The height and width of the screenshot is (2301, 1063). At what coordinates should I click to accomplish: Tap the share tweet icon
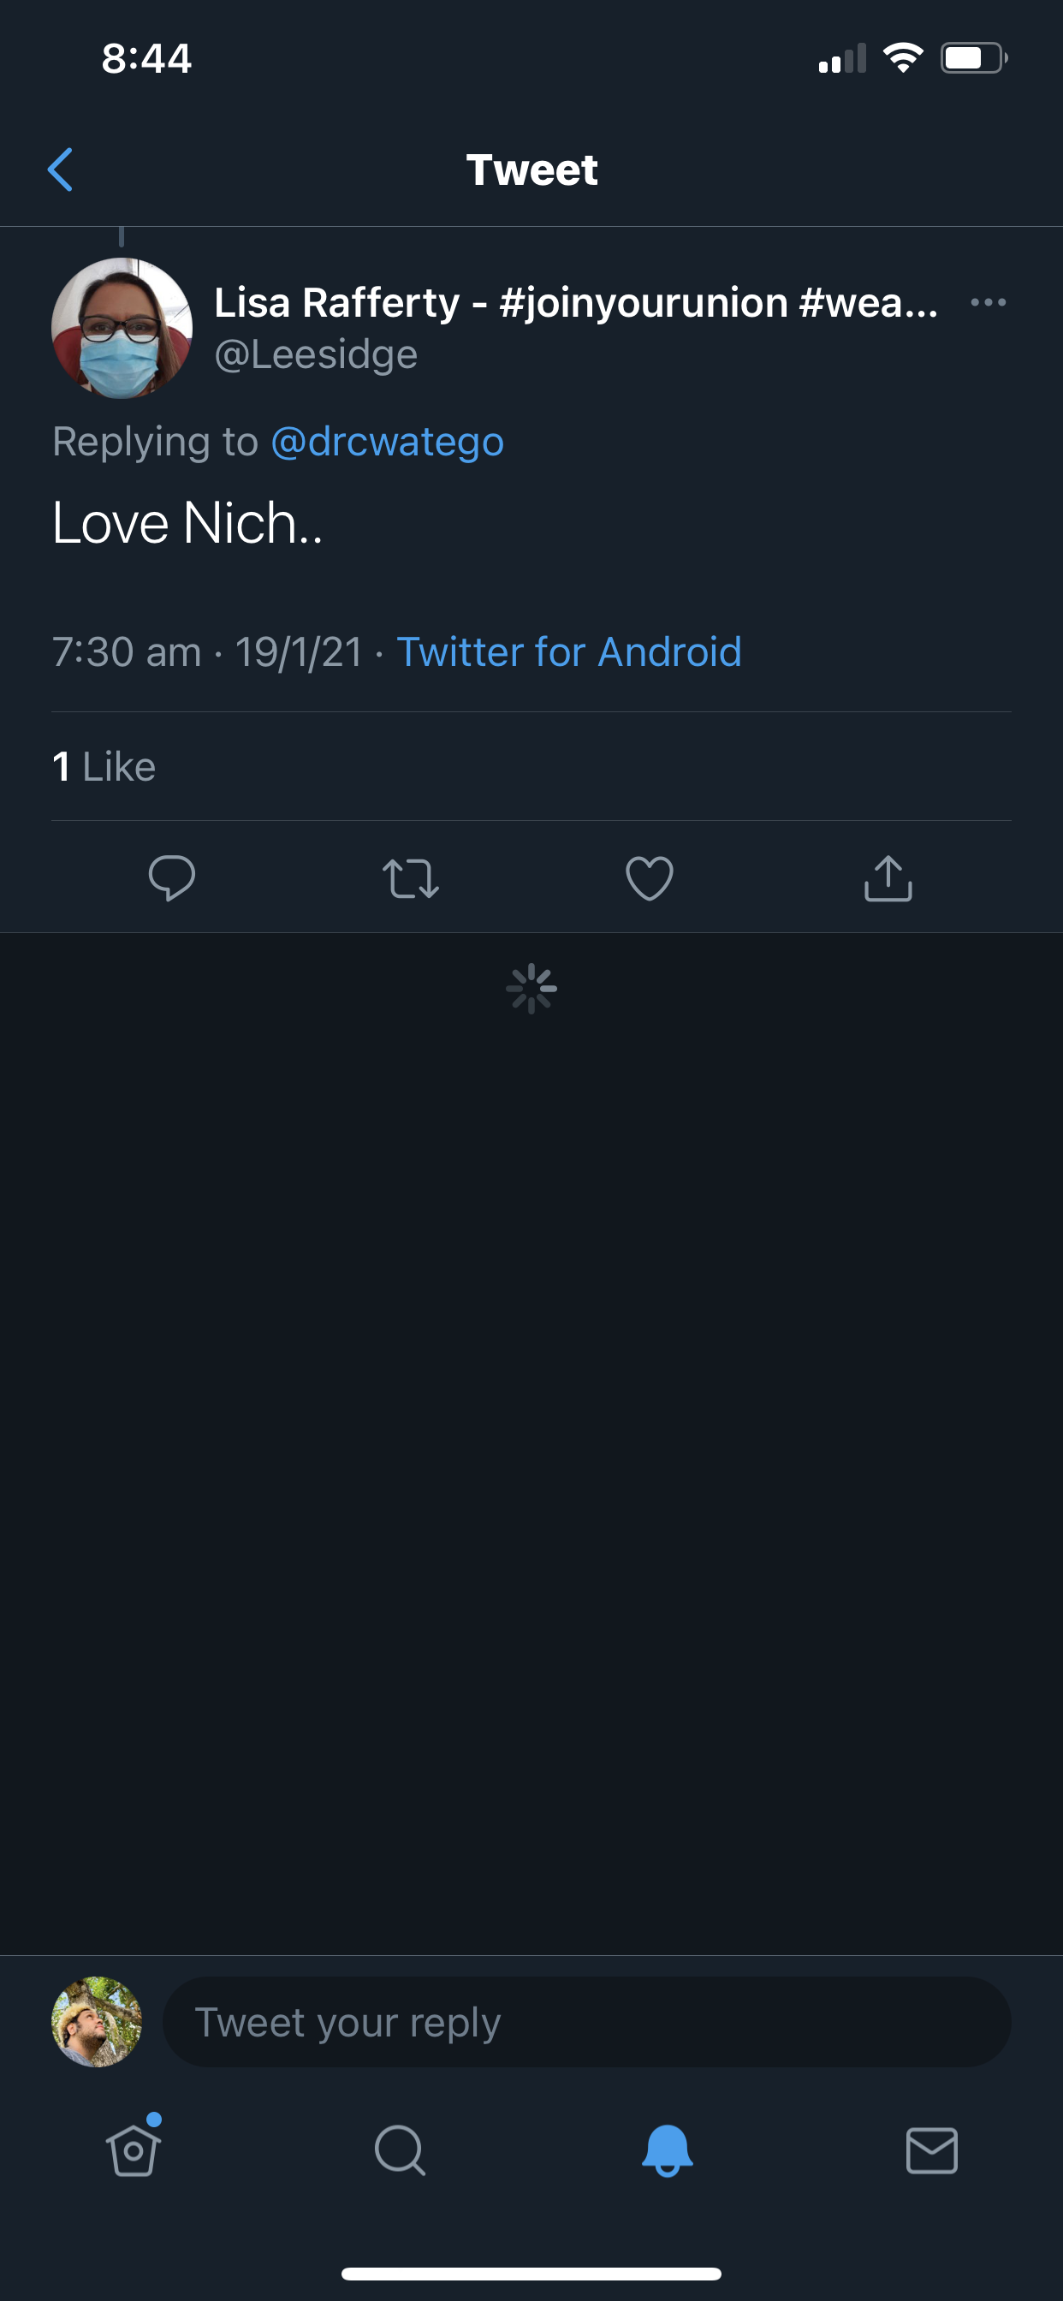(888, 878)
